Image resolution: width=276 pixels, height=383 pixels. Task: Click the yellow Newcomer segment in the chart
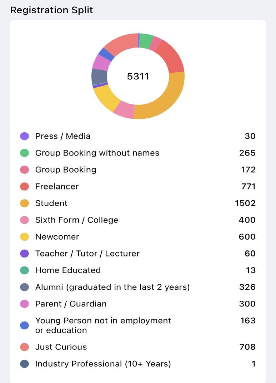(105, 98)
